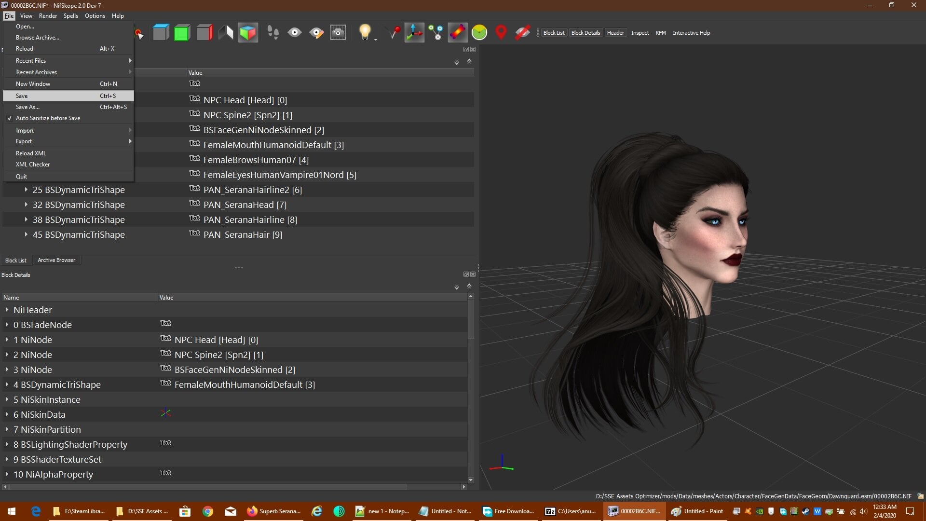
Task: Switch to front view green cube
Action: coord(182,33)
